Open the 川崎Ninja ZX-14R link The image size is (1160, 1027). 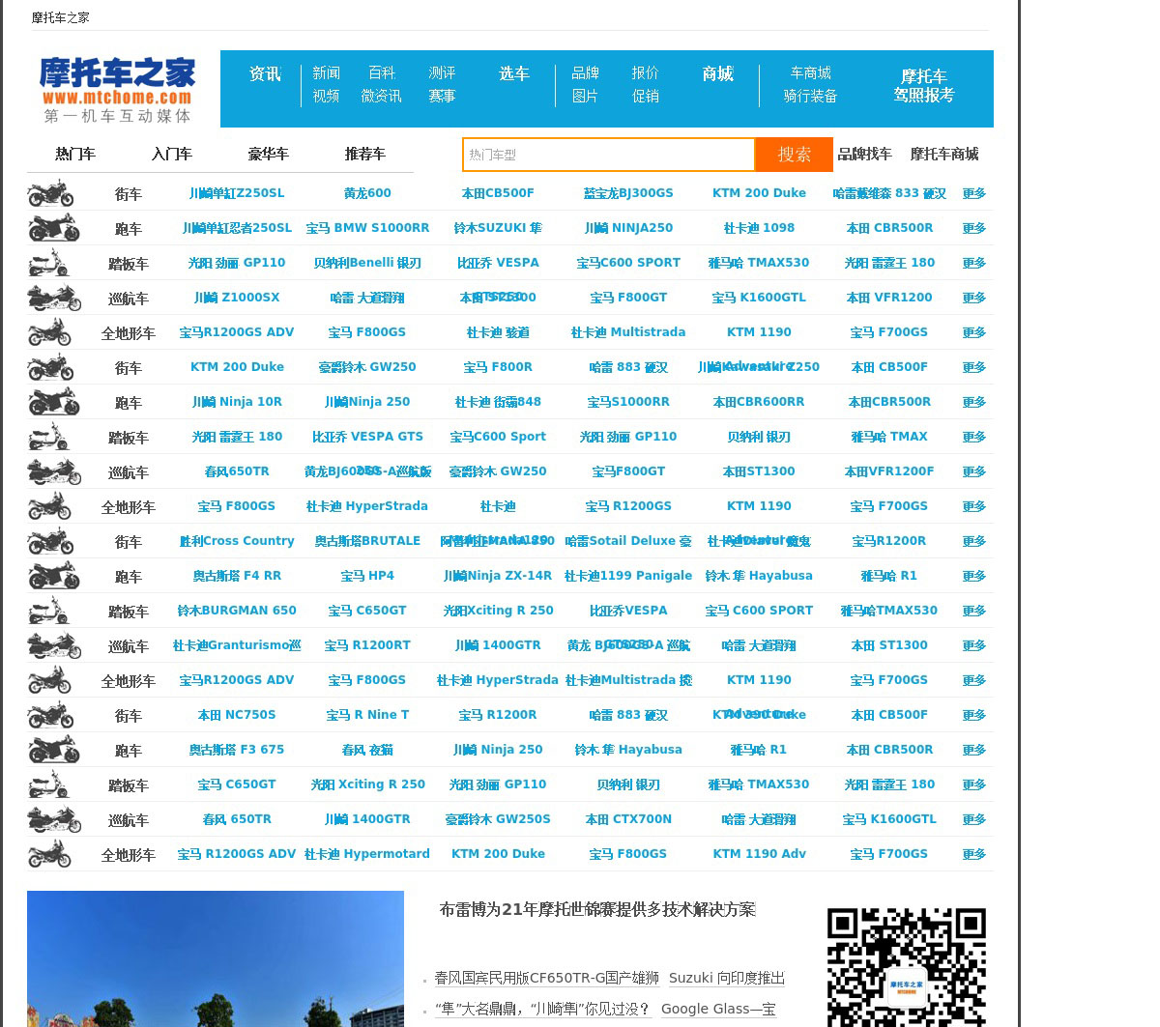point(498,576)
